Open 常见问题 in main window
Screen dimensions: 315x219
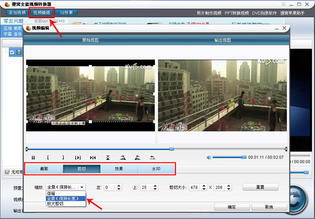[14, 21]
